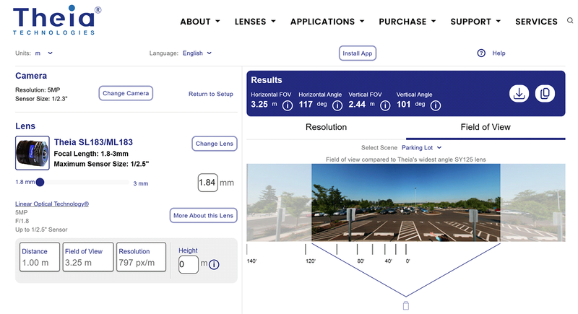Show info for Vertical Angle
The image size is (578, 314).
(436, 105)
